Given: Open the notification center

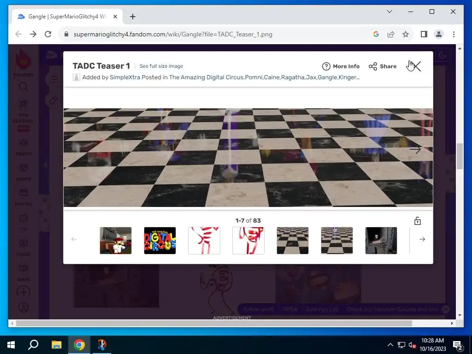Looking at the screenshot, I should [458, 345].
